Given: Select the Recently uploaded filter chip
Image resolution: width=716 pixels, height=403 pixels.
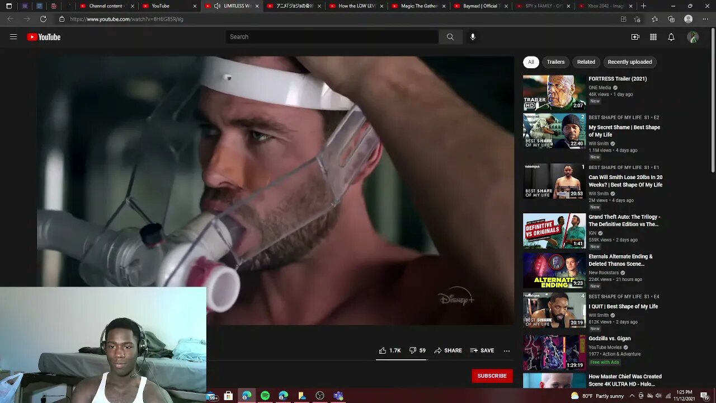Looking at the screenshot, I should pyautogui.click(x=630, y=62).
